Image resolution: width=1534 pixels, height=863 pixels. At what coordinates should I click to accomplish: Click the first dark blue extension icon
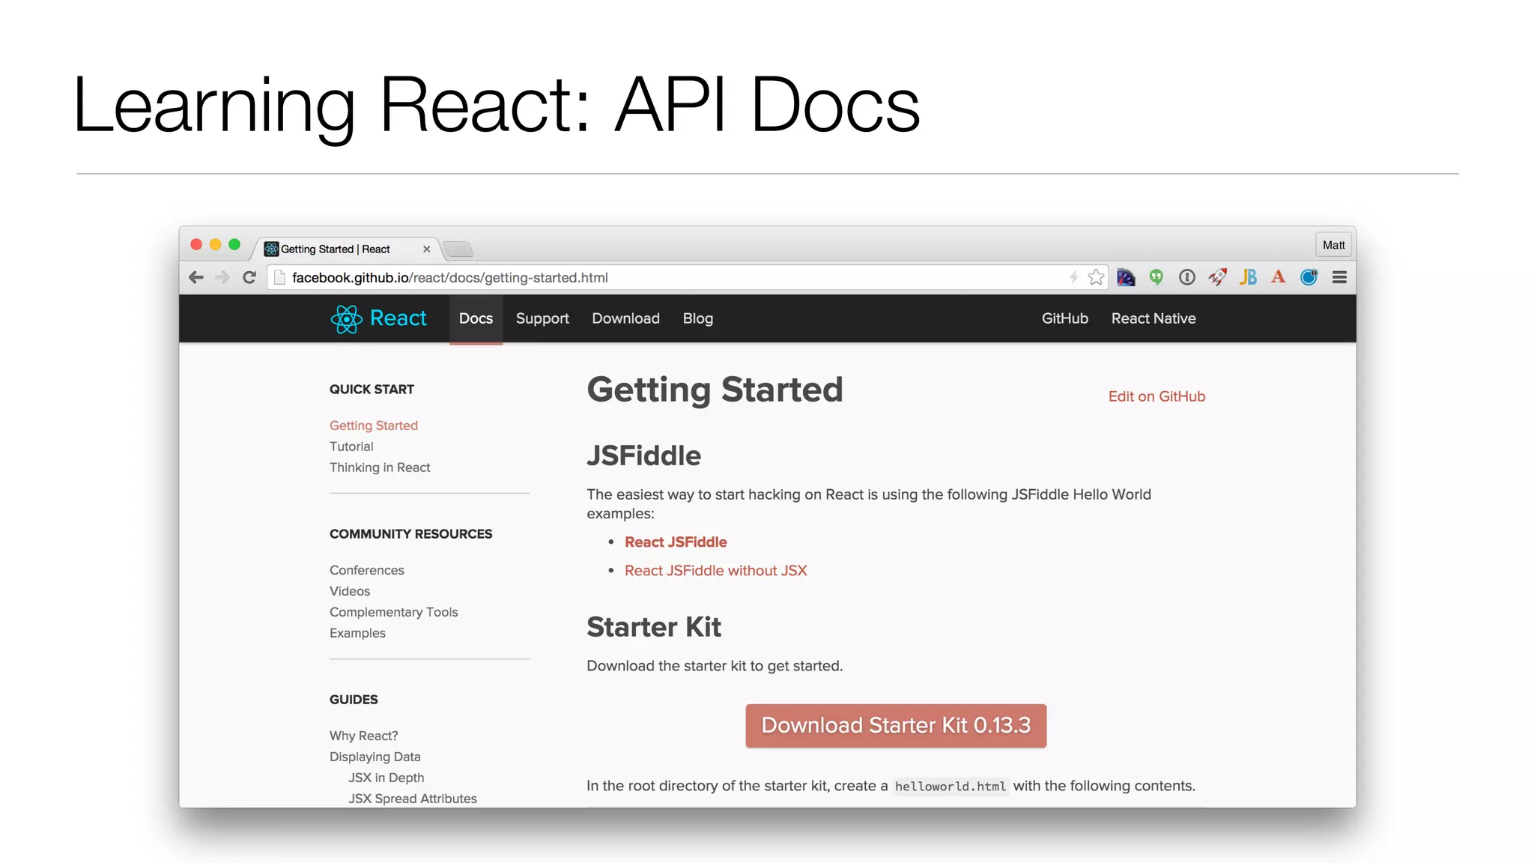pos(1126,277)
